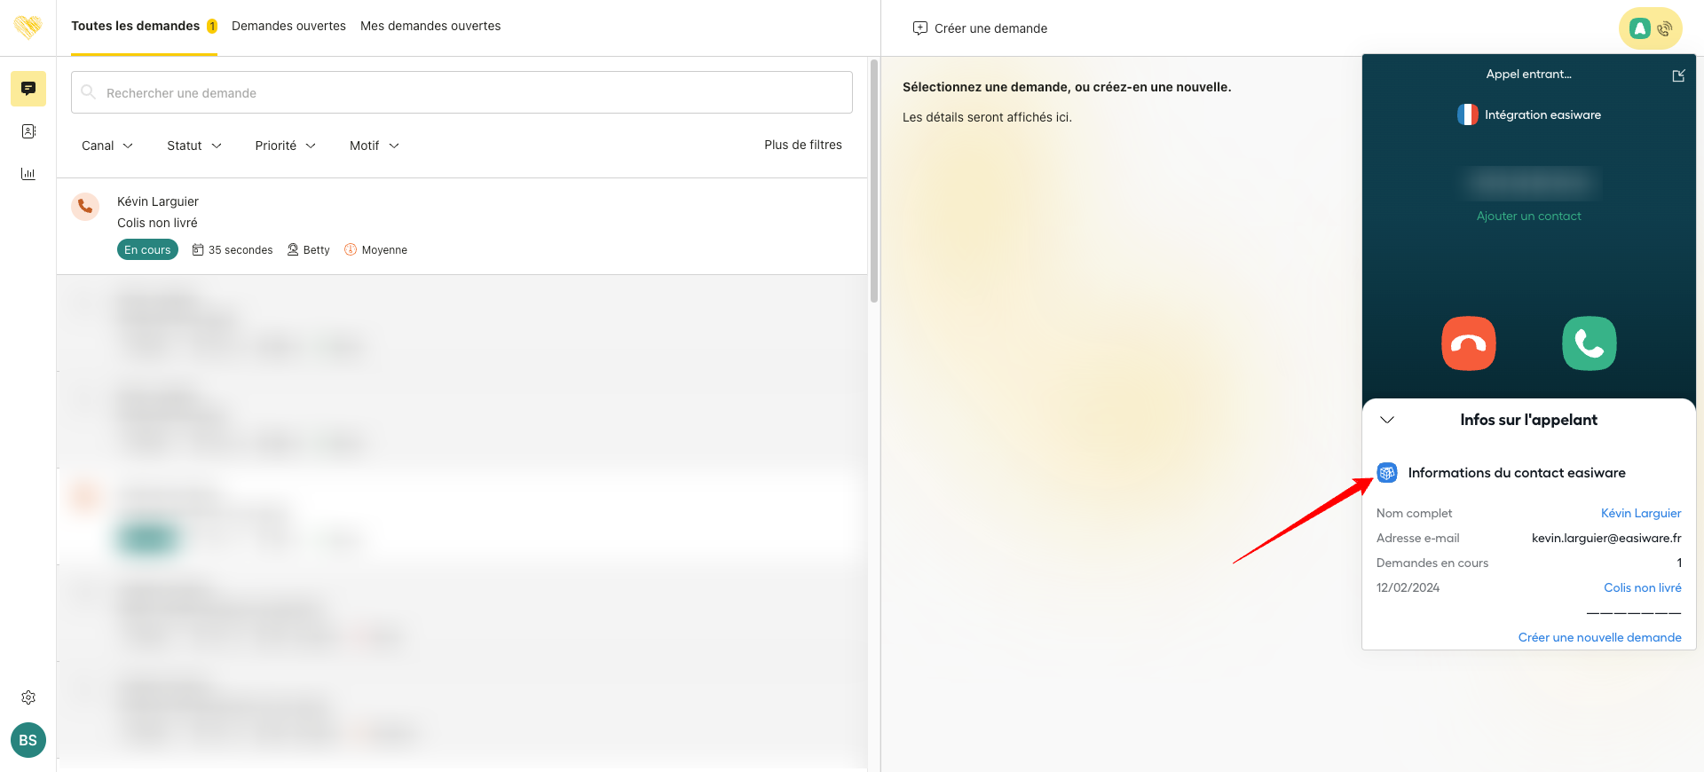This screenshot has height=772, width=1704.
Task: Open settings gear in sidebar
Action: click(x=28, y=697)
